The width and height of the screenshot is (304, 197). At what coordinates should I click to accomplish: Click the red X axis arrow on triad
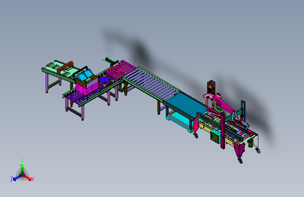coord(27,177)
